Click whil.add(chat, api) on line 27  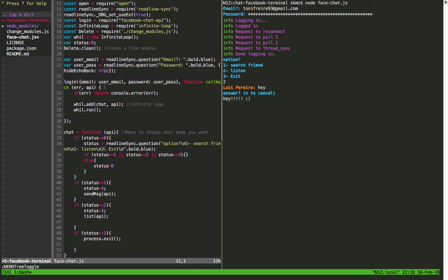pos(99,104)
